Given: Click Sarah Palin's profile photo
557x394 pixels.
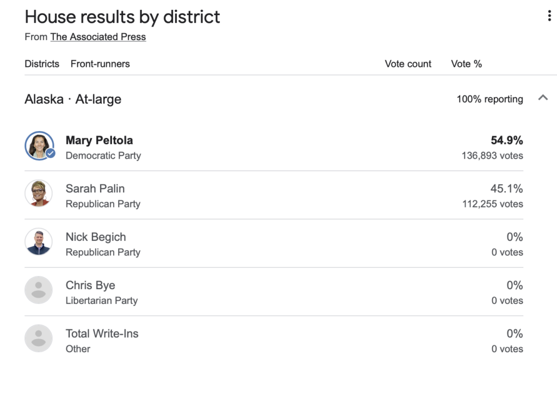Looking at the screenshot, I should coord(39,193).
